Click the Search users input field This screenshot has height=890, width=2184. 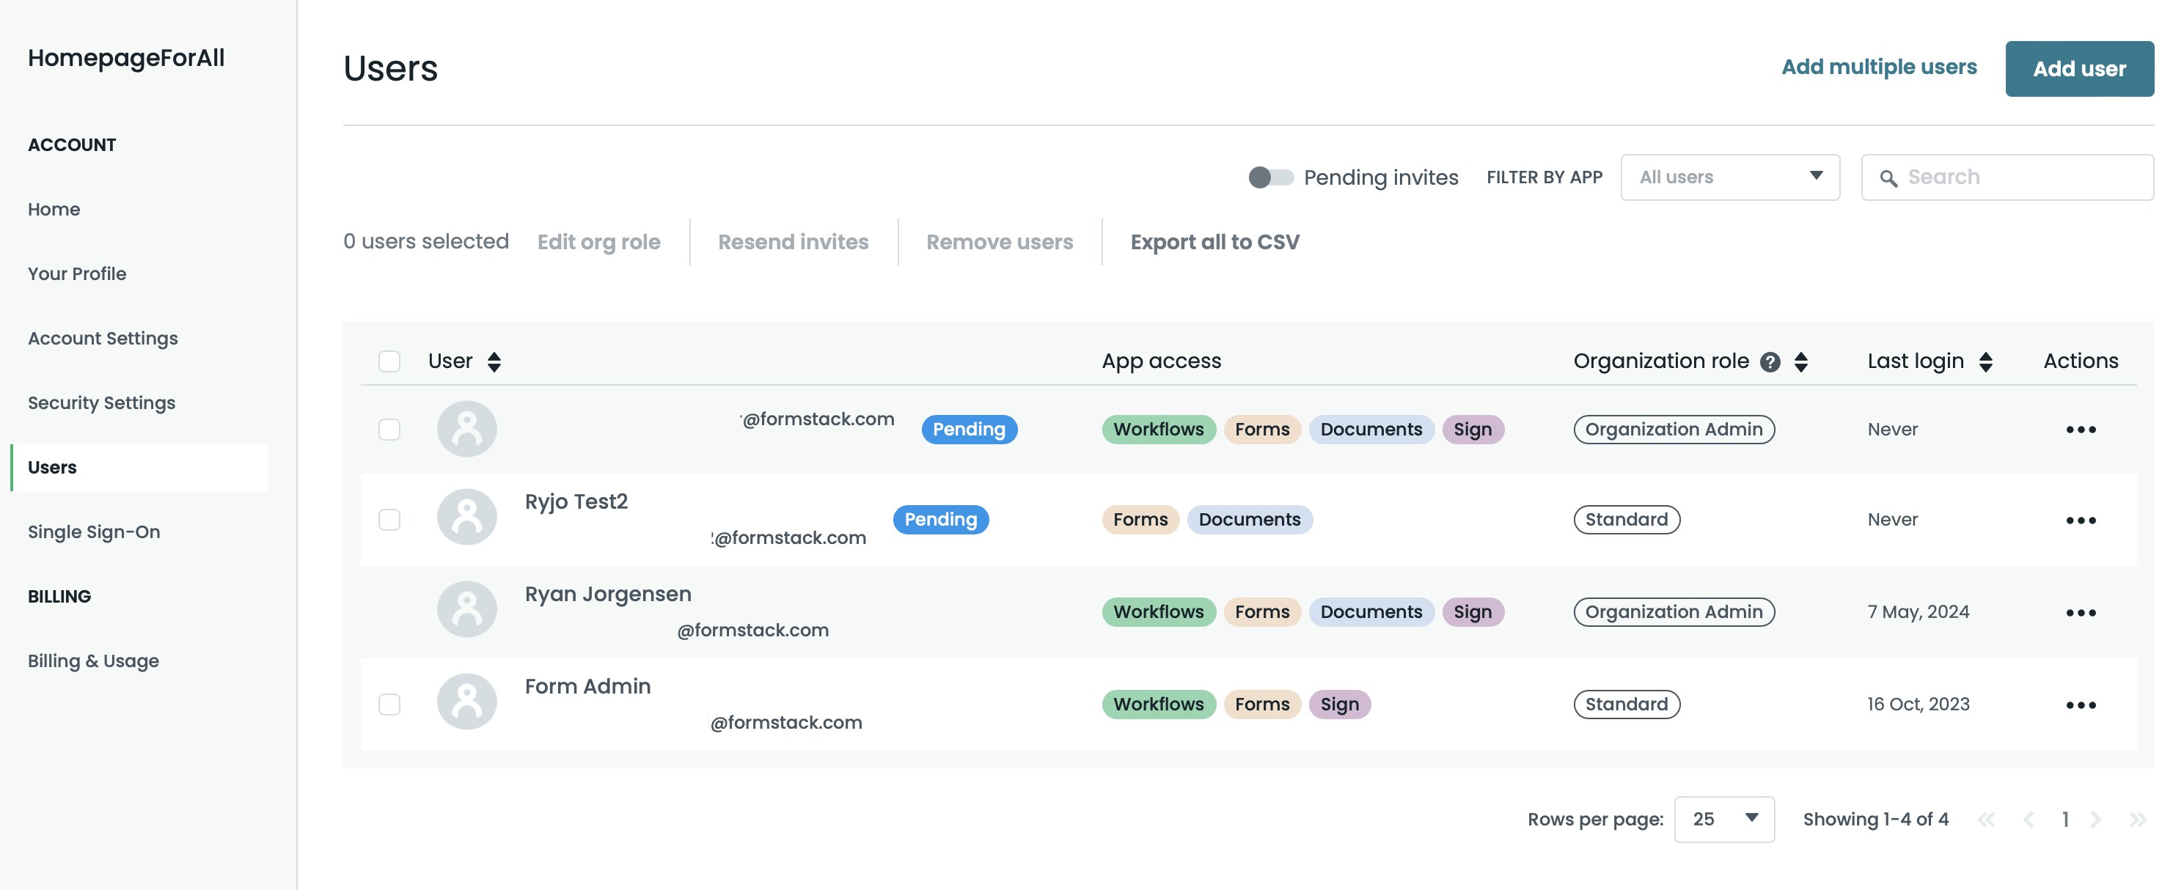coord(2018,177)
